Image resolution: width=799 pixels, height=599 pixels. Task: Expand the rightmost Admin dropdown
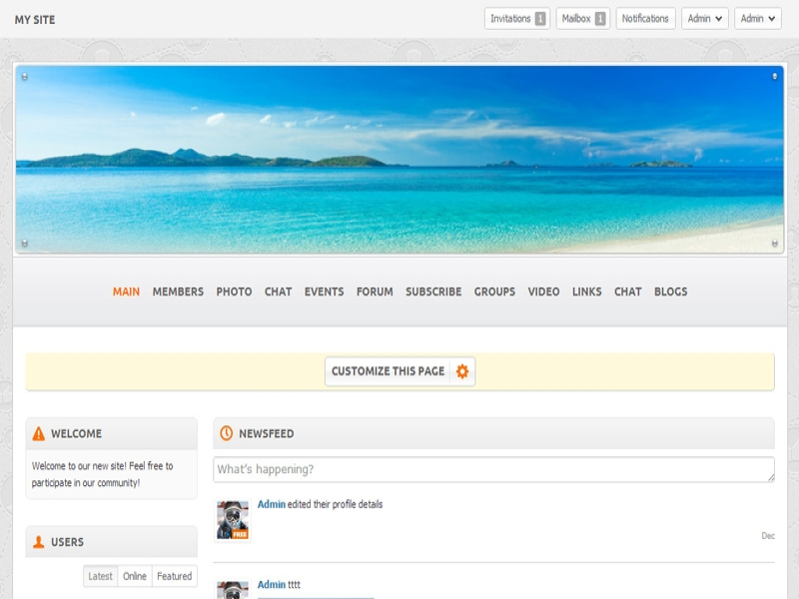(757, 19)
